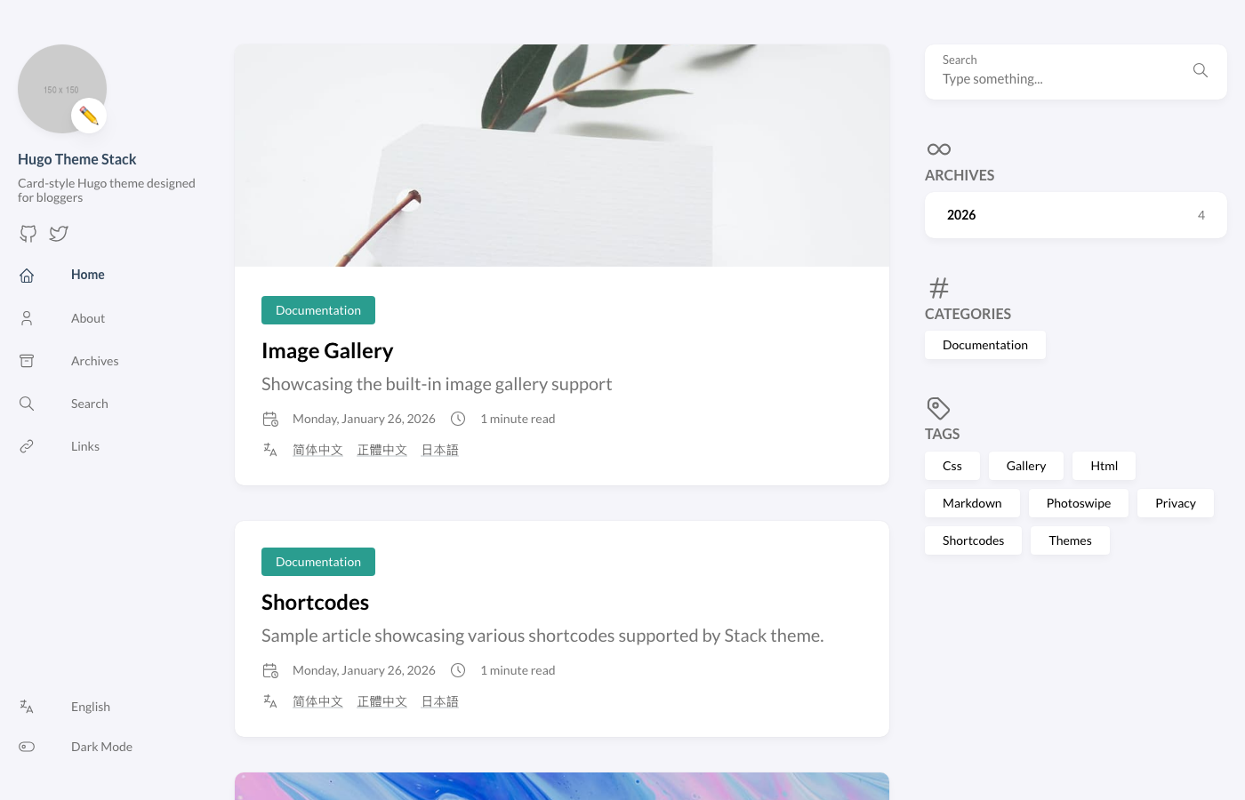Toggle Dark Mode in the sidebar
Viewport: 1245px width, 800px height.
[x=101, y=746]
